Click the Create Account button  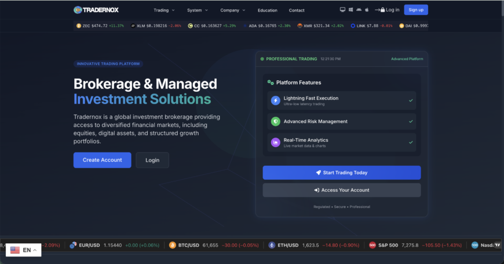point(102,160)
